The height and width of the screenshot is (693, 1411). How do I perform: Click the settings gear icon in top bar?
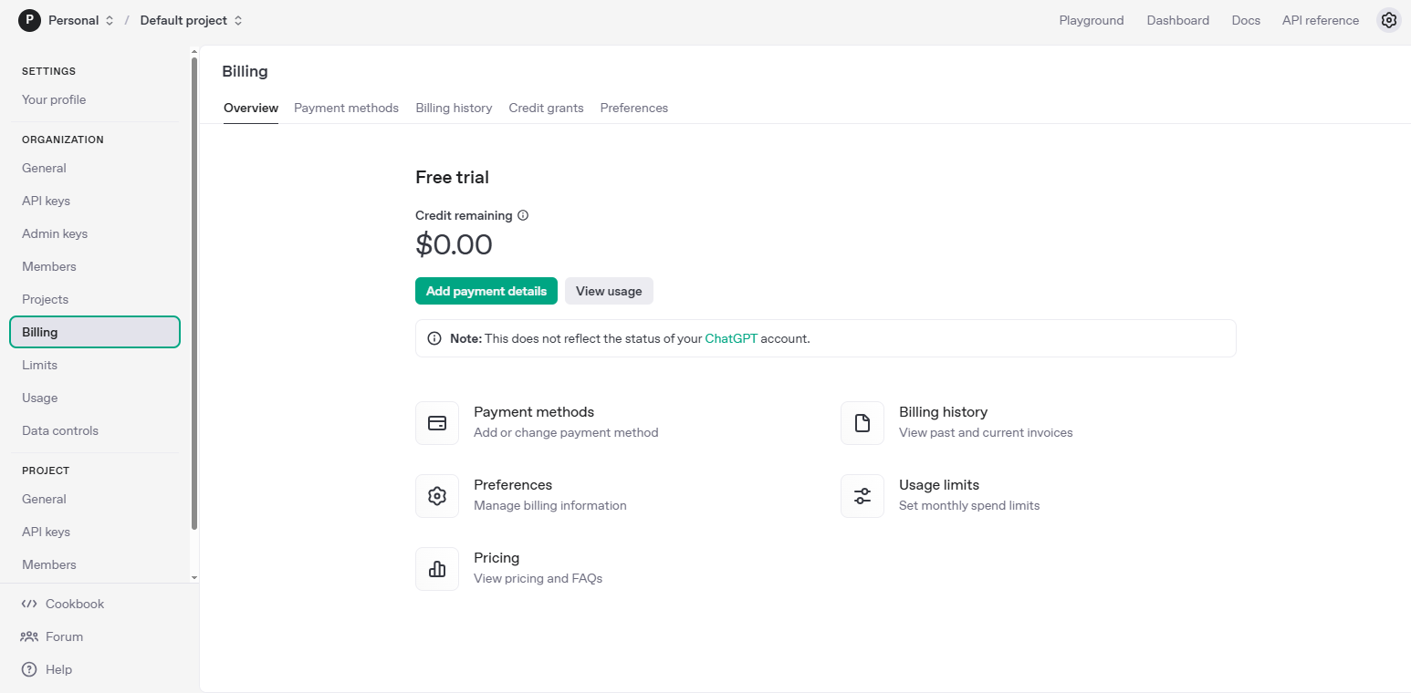click(x=1388, y=20)
